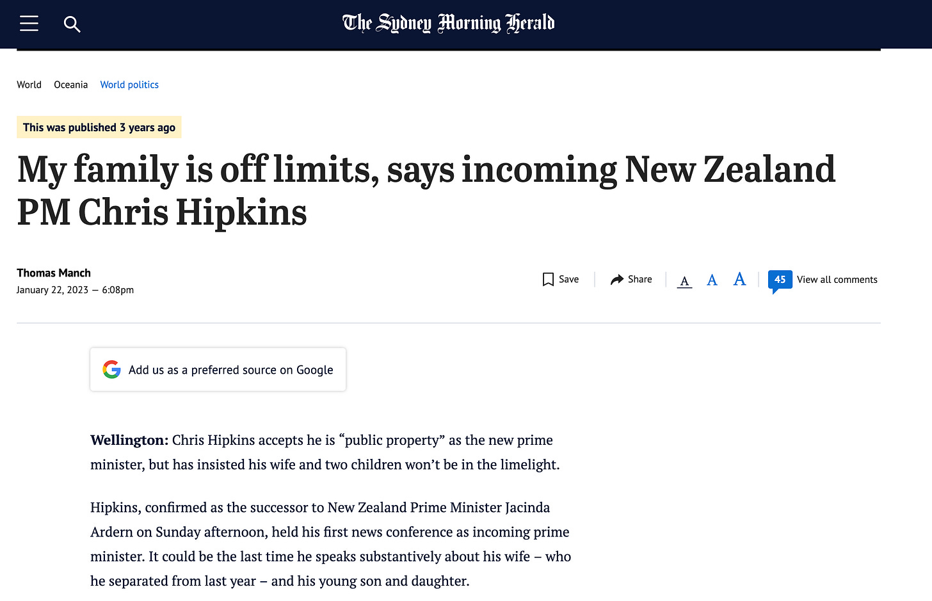Click View all comments link
Image resolution: width=932 pixels, height=601 pixels.
click(837, 280)
